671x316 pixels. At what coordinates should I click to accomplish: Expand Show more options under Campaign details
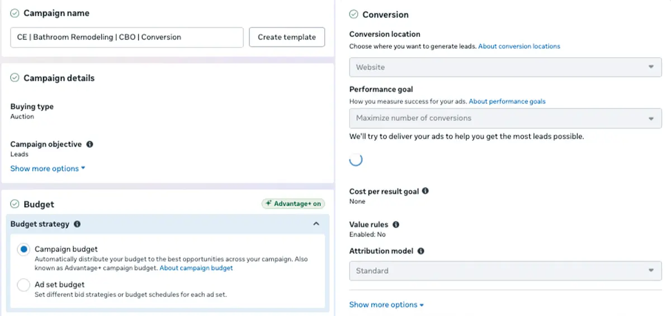(48, 168)
